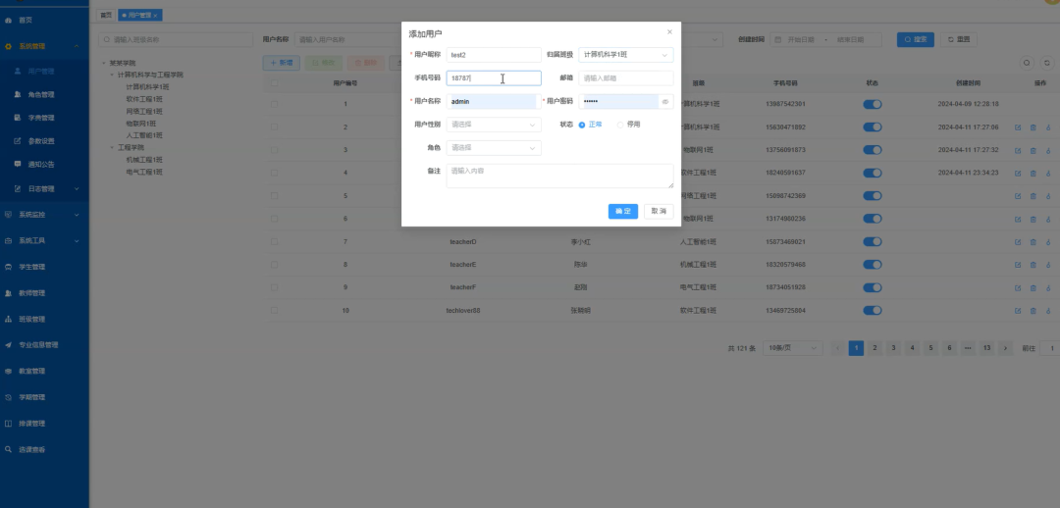Select the 停用 status radio button
1060x508 pixels.
tap(620, 125)
